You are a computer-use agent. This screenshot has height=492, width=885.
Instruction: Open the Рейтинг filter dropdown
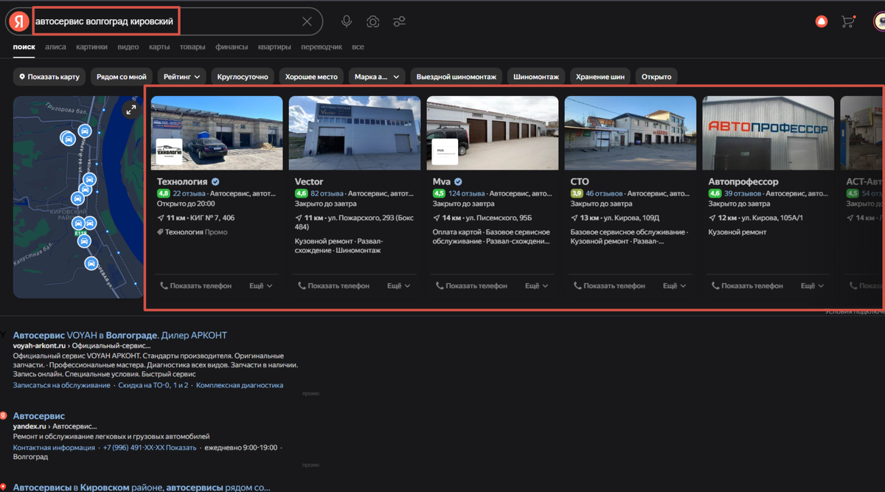(x=181, y=77)
